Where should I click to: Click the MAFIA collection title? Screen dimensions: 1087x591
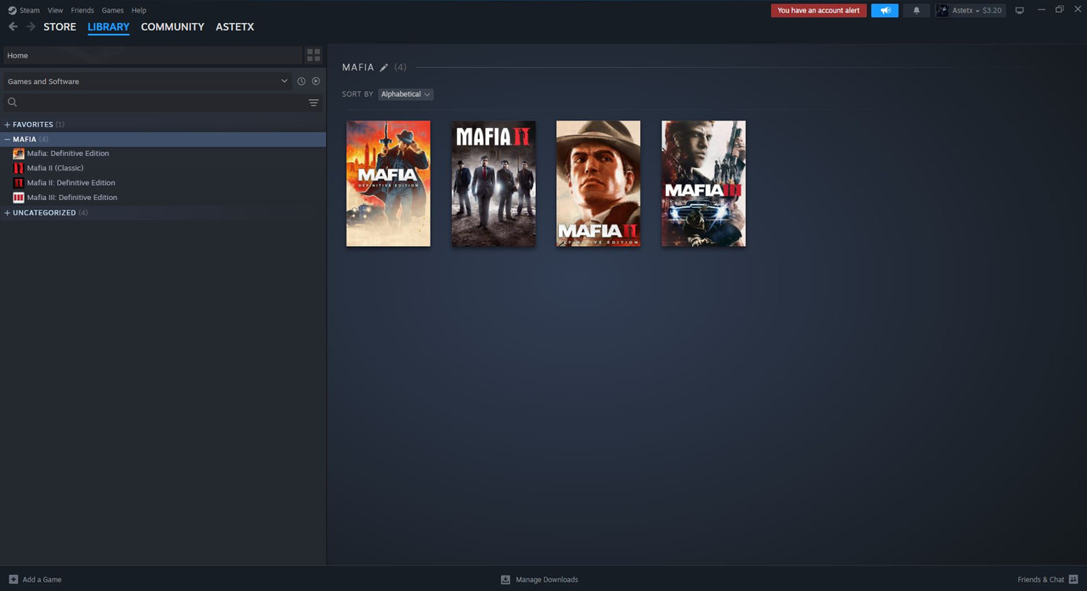(358, 67)
